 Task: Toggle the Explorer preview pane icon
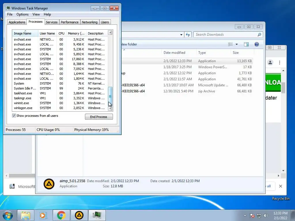point(246,44)
